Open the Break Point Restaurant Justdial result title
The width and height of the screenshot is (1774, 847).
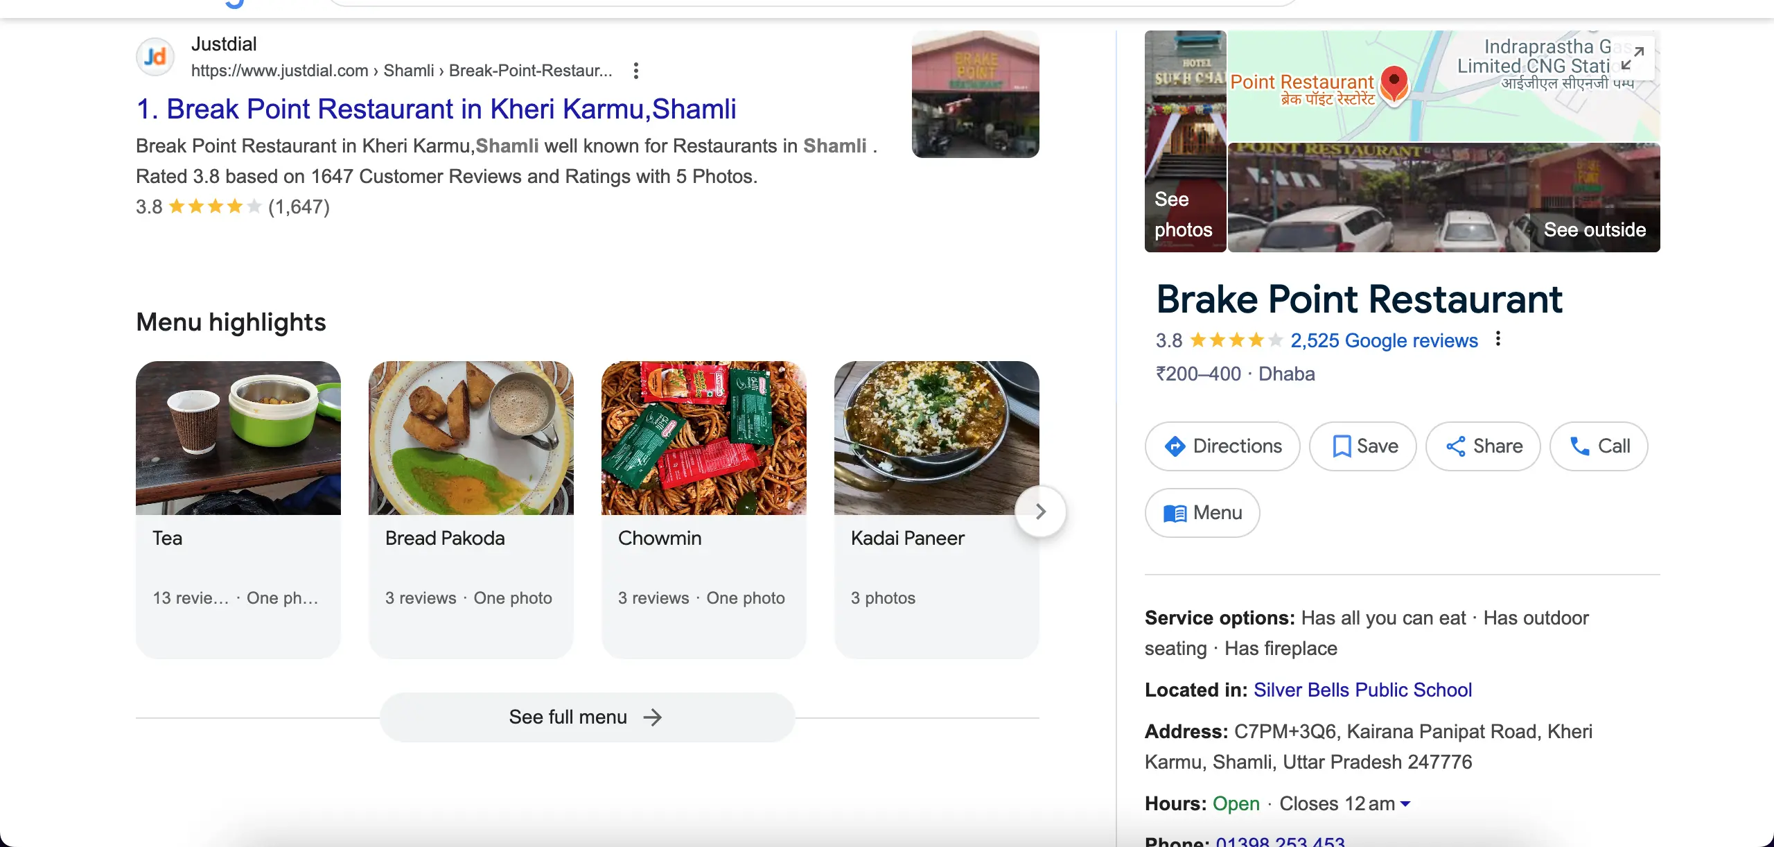436,109
